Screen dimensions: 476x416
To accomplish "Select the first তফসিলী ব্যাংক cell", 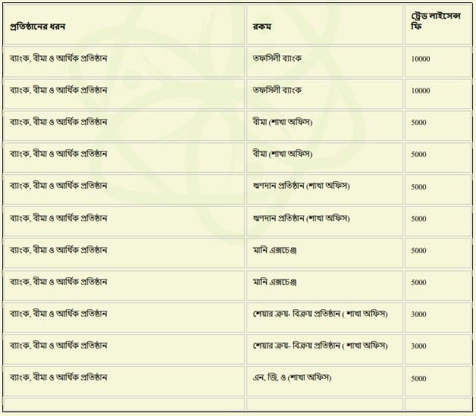I will click(277, 58).
